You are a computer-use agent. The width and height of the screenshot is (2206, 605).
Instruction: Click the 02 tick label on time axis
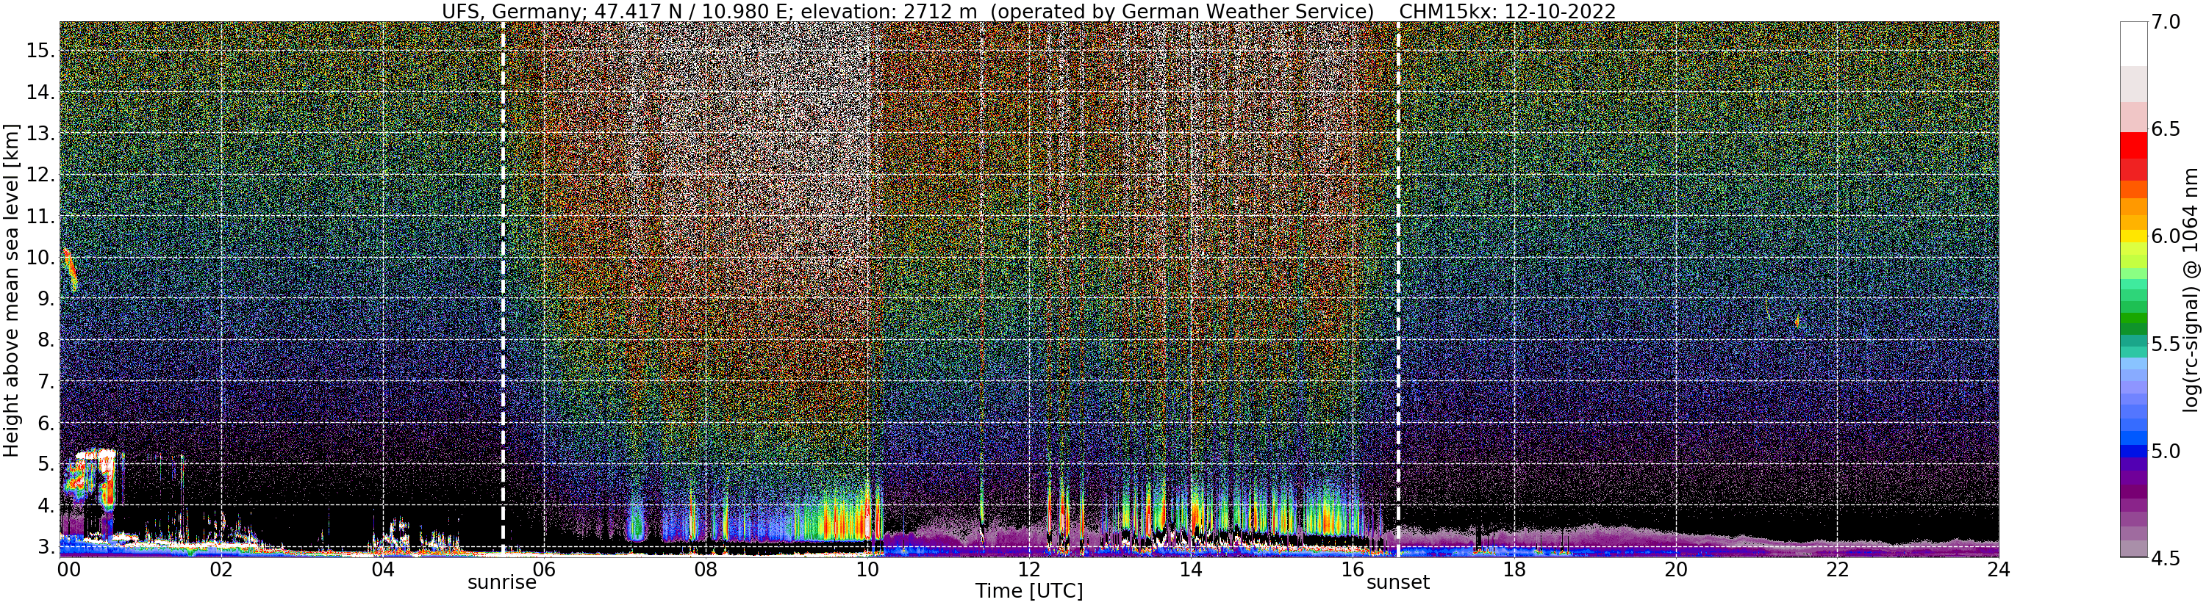(x=221, y=569)
